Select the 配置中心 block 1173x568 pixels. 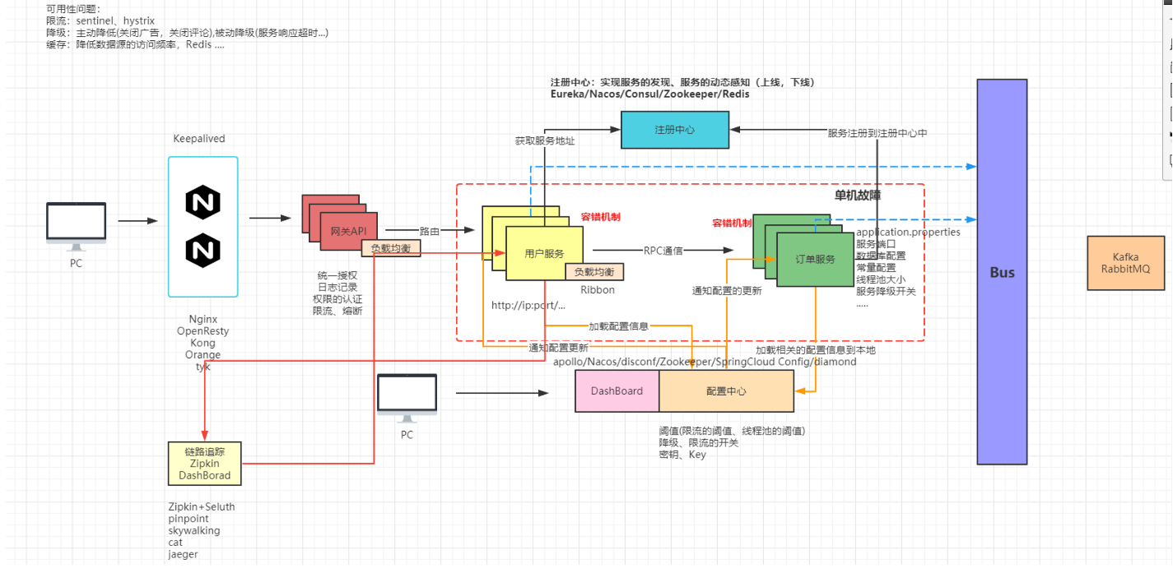point(726,391)
